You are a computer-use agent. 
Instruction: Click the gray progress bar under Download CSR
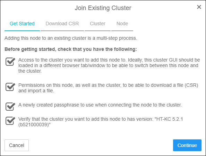pyautogui.click(x=62, y=31)
